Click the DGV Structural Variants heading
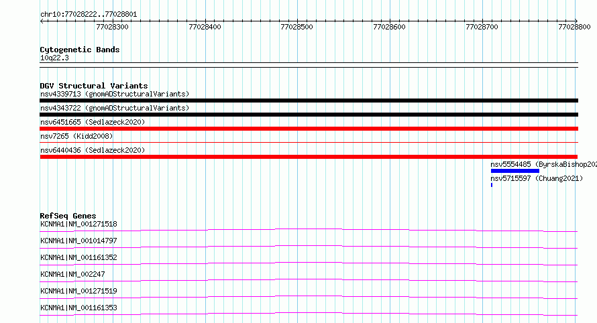This screenshot has width=597, height=323. pos(94,86)
